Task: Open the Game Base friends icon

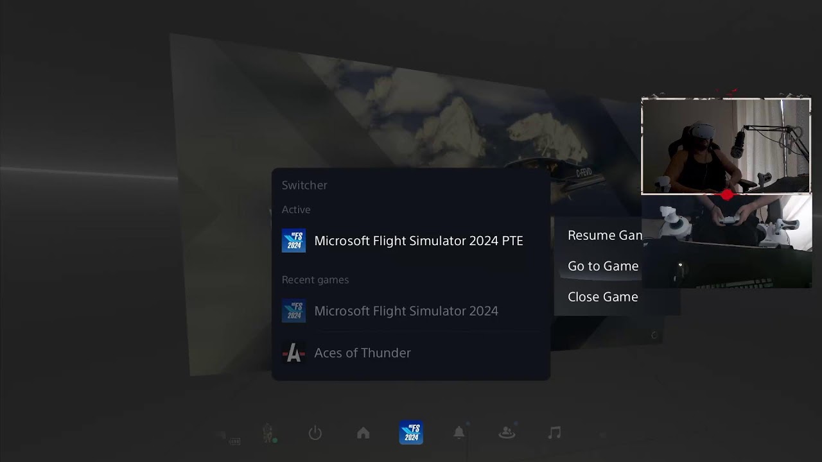Action: coord(507,433)
